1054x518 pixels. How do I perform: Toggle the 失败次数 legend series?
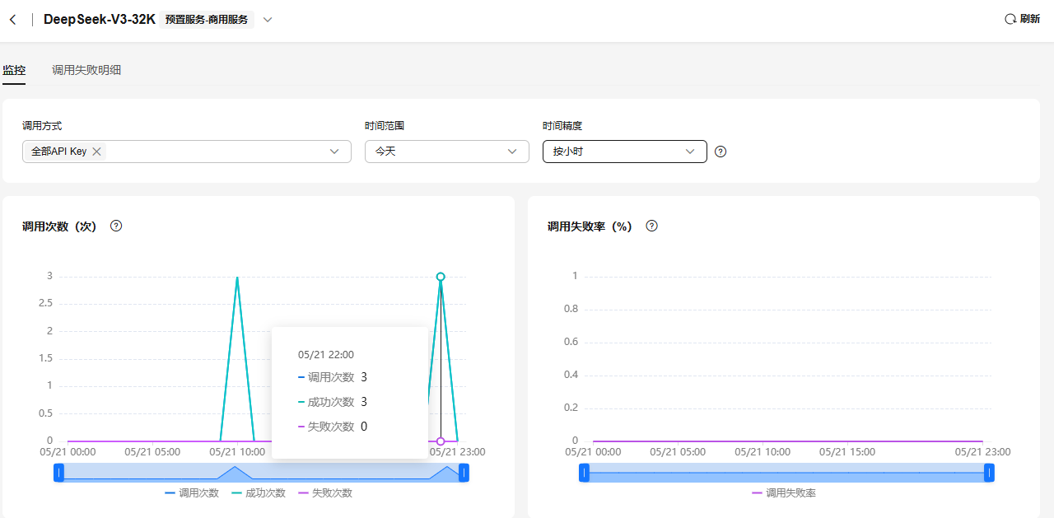pos(325,492)
